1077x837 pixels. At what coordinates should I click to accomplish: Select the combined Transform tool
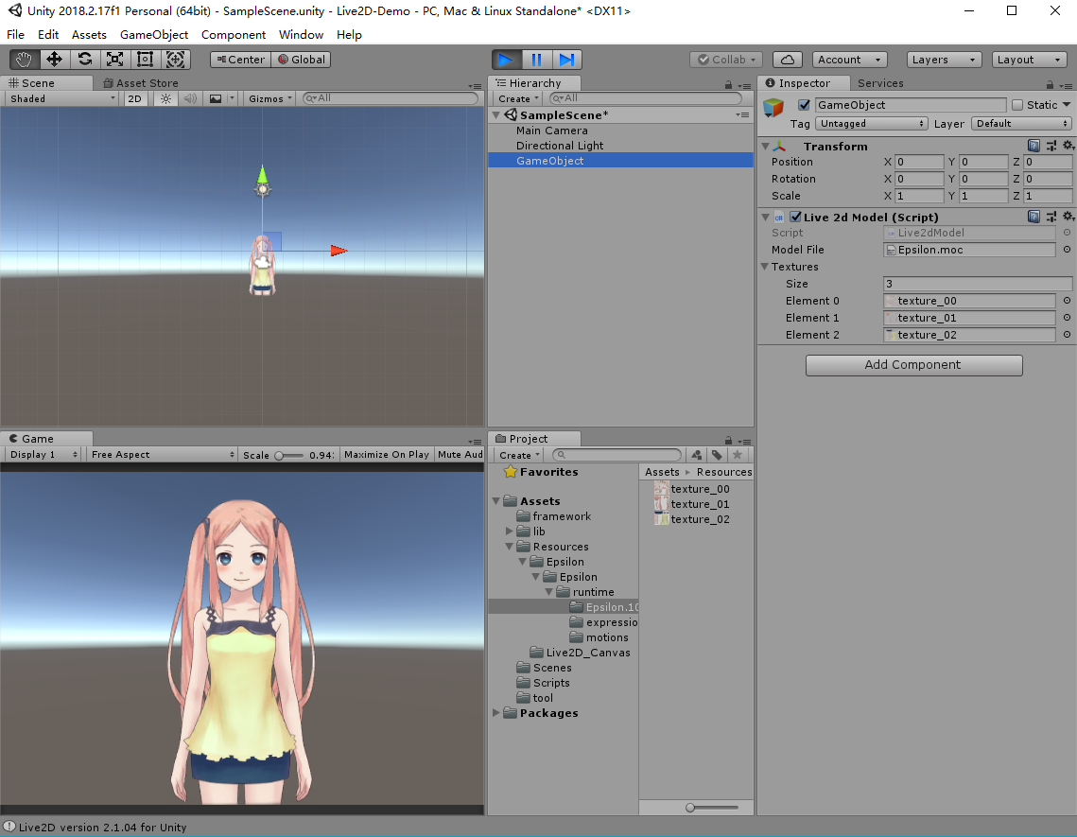pos(175,60)
